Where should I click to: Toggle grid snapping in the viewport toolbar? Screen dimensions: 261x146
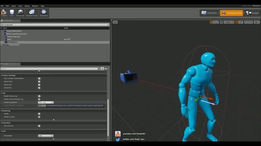tap(228, 22)
